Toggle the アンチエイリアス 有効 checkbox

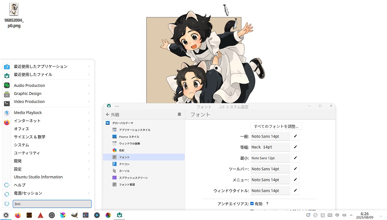(x=252, y=204)
